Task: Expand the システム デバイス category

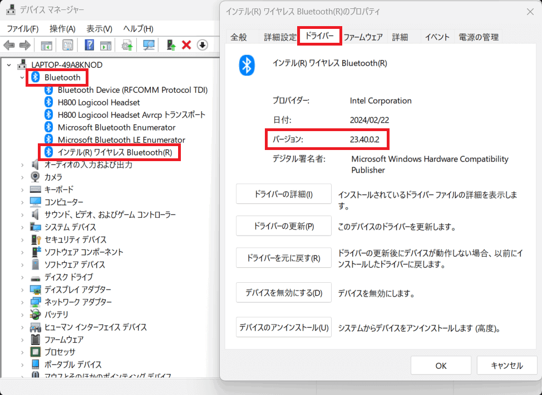Action: coord(22,227)
